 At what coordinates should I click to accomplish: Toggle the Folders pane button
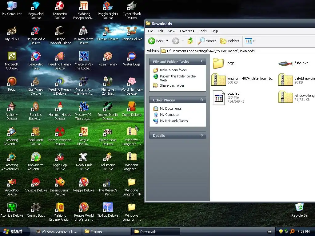pos(230,41)
